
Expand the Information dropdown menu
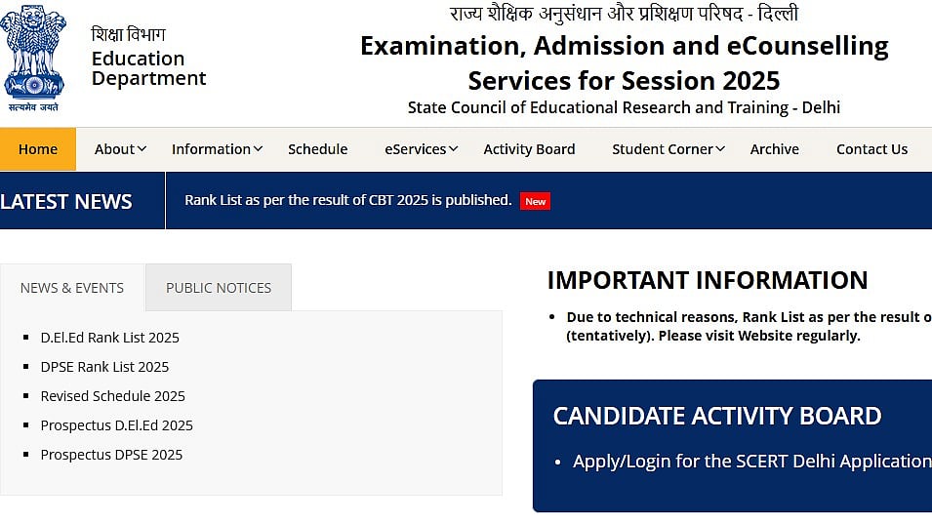click(217, 149)
